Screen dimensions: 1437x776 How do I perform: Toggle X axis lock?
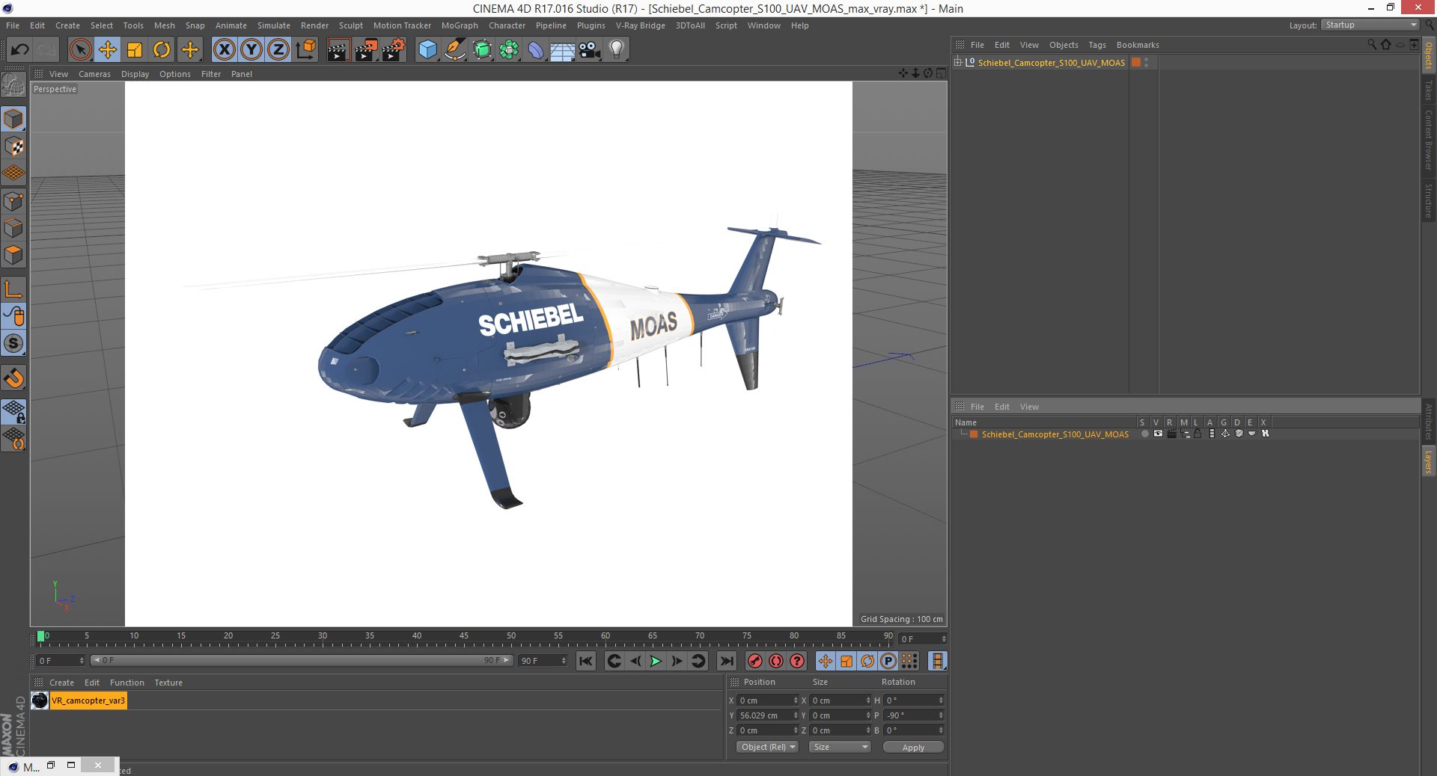tap(224, 50)
